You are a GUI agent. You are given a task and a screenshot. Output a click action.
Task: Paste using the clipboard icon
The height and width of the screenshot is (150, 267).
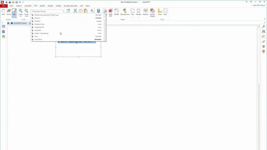pyautogui.click(x=86, y=11)
